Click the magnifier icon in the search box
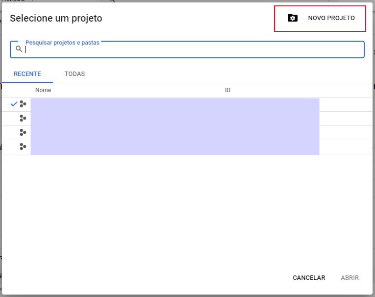 pyautogui.click(x=19, y=49)
